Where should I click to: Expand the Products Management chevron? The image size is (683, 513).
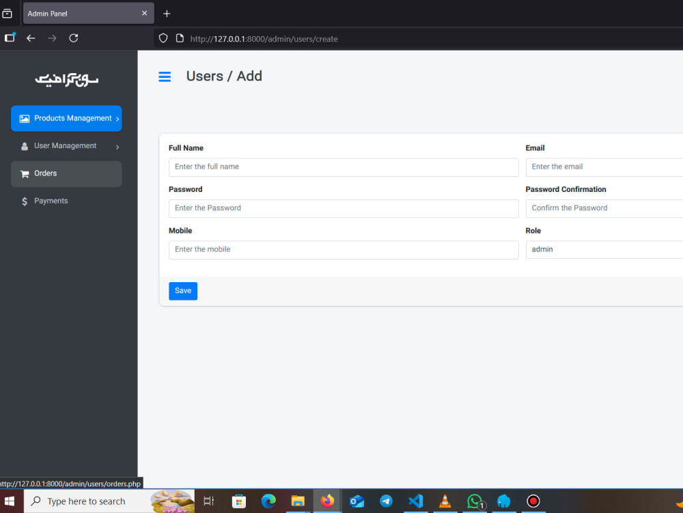tap(117, 119)
